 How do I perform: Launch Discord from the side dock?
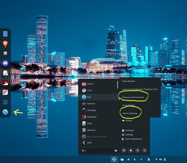pos(5,63)
